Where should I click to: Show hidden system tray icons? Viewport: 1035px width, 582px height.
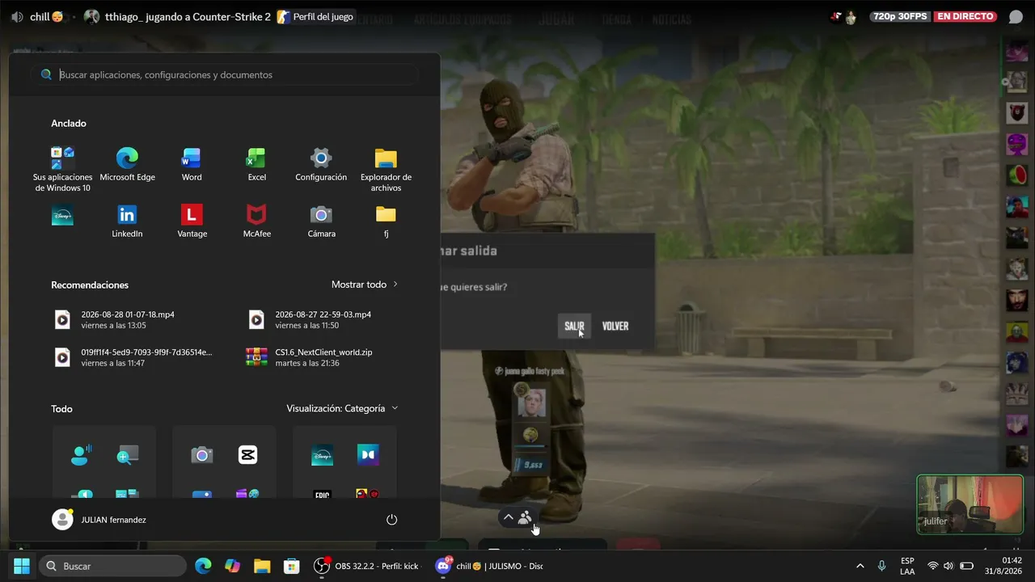pos(860,566)
